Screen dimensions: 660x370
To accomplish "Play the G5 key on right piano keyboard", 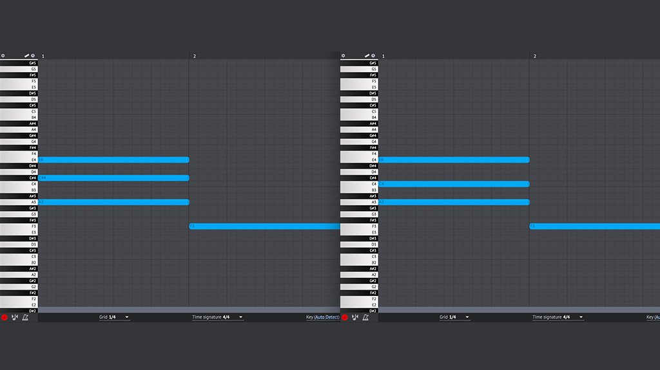I will point(359,69).
